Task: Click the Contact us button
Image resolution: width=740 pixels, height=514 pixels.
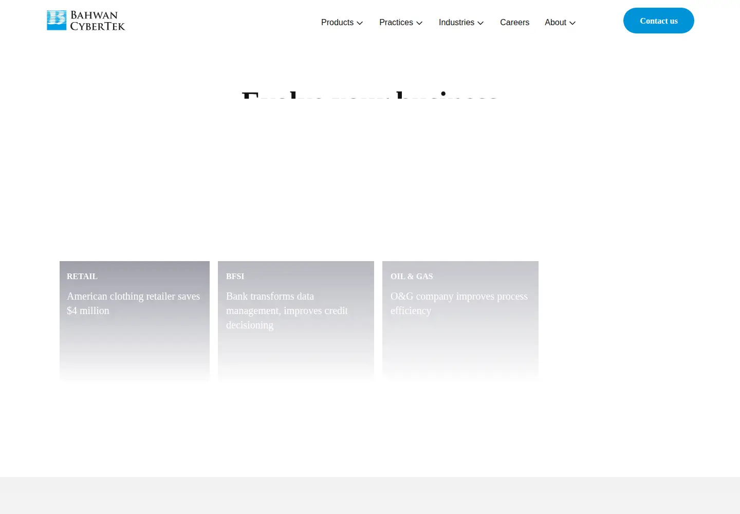Action: tap(659, 21)
